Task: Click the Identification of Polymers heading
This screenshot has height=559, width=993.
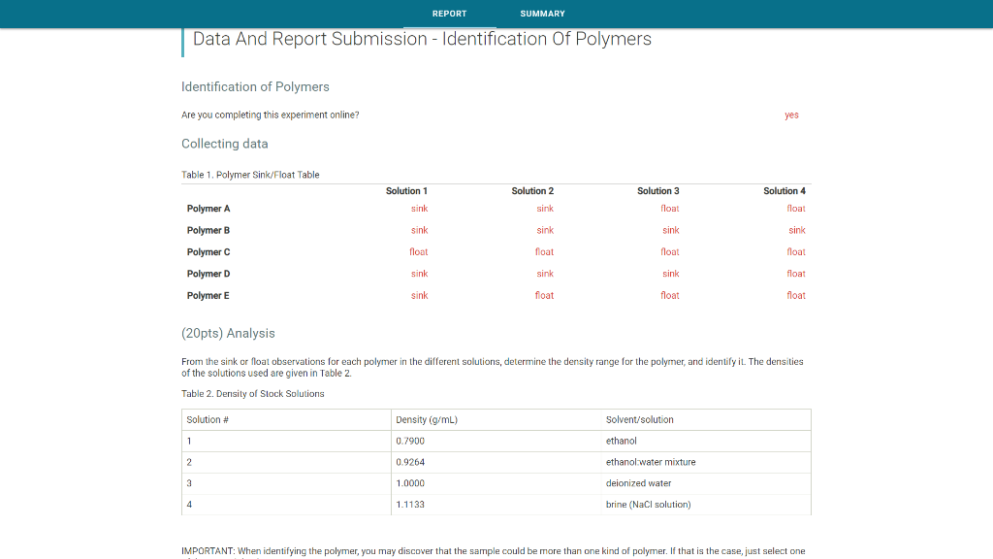Action: tap(255, 86)
